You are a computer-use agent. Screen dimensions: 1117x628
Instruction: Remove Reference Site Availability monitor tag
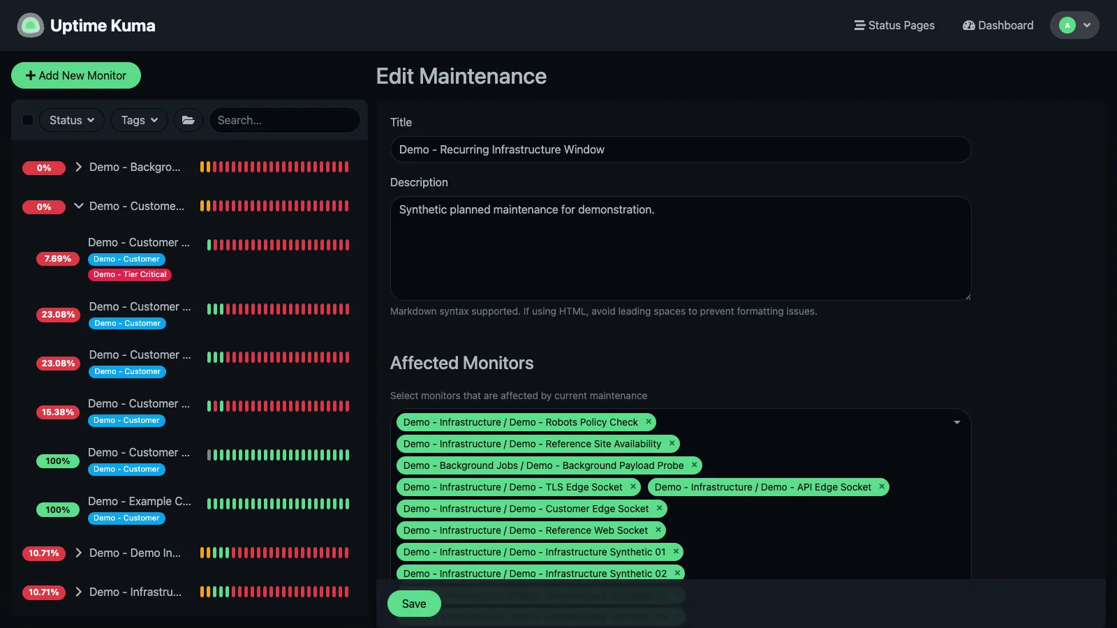[x=672, y=443]
